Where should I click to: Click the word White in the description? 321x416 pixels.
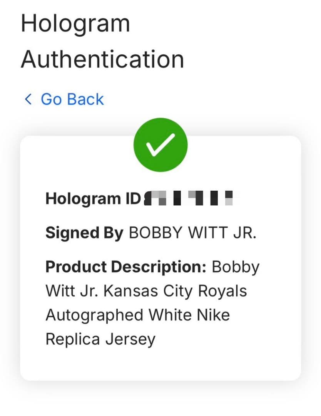click(171, 315)
